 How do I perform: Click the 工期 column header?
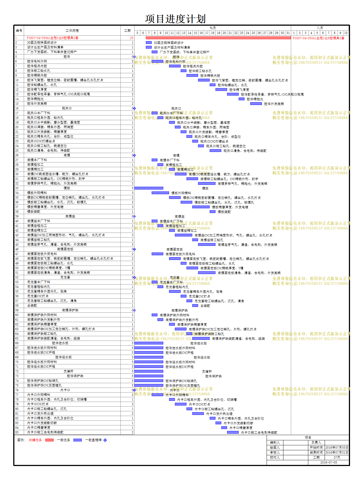tap(127, 31)
